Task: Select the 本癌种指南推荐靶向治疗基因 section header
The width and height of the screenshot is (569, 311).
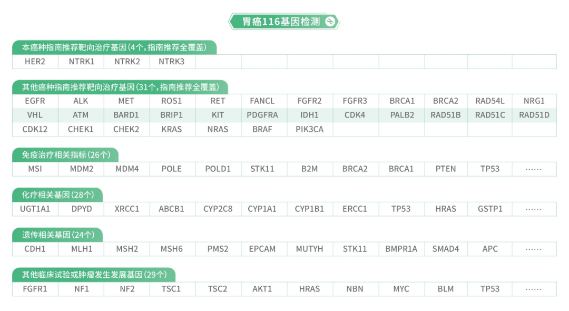Action: pyautogui.click(x=114, y=47)
